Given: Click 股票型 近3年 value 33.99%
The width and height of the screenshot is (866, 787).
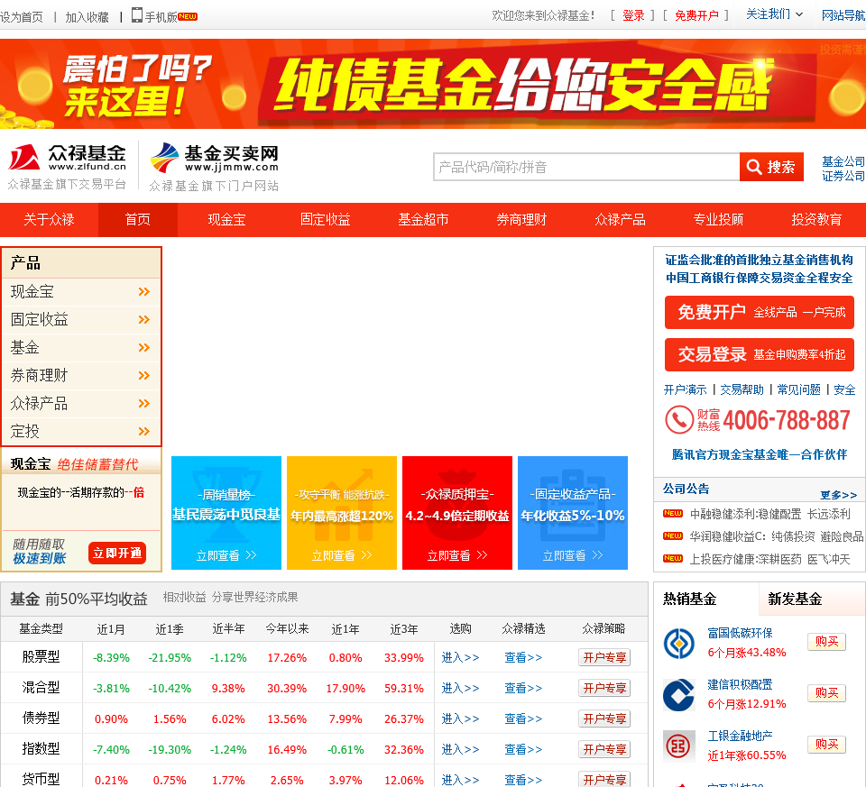Looking at the screenshot, I should click(x=404, y=658).
